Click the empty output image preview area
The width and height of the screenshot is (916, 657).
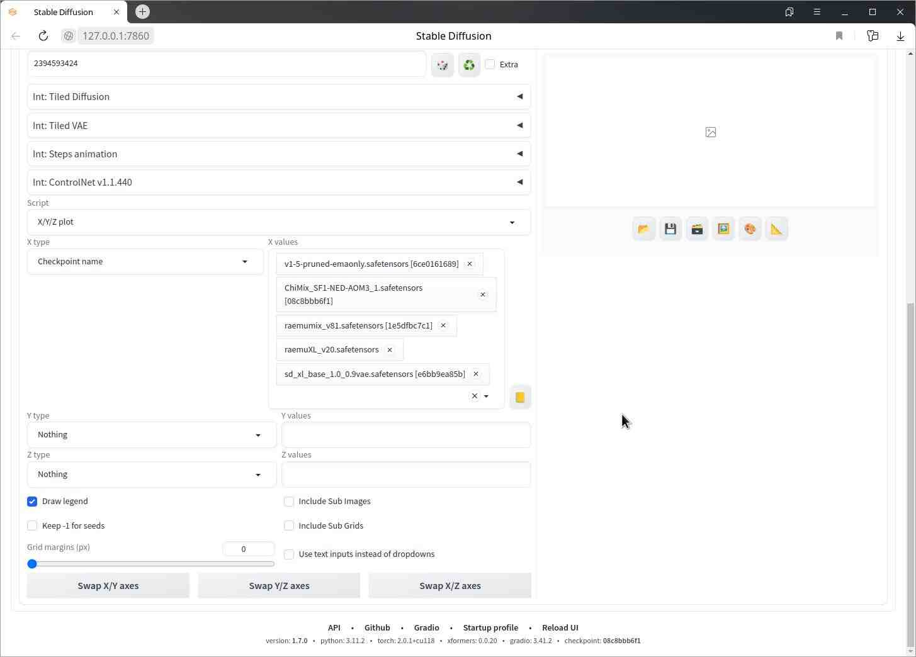pyautogui.click(x=710, y=132)
